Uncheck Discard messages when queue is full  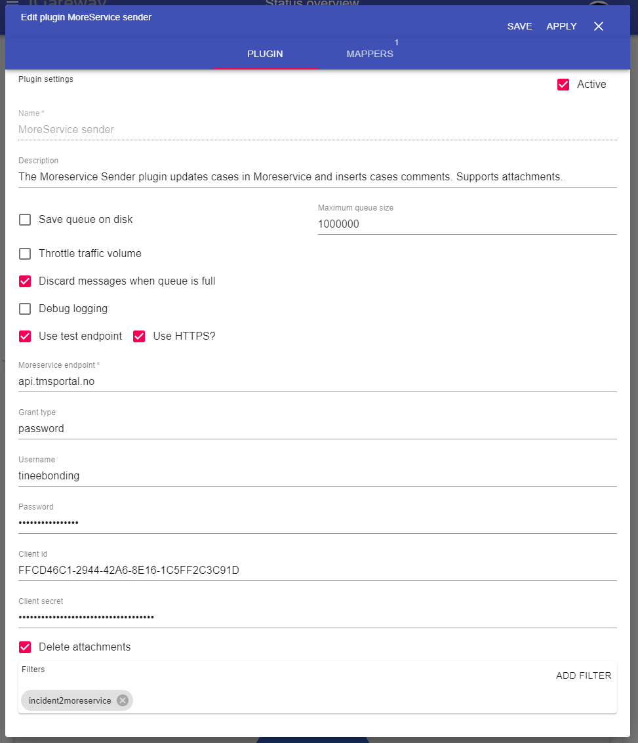click(x=25, y=281)
